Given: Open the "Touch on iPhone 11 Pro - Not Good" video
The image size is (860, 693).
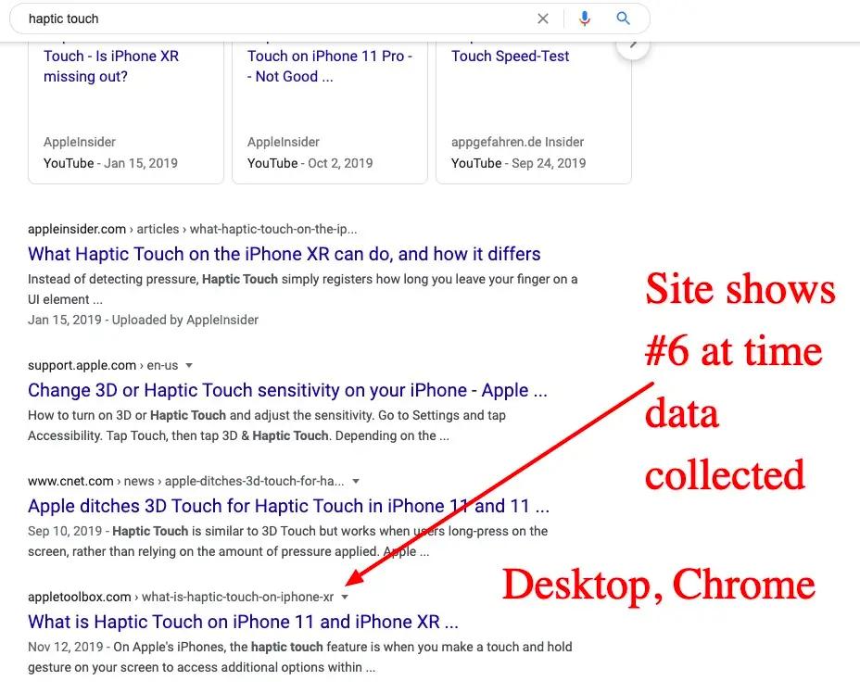Looking at the screenshot, I should tap(330, 66).
